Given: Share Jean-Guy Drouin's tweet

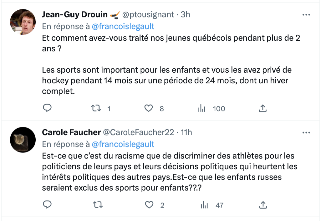Looking at the screenshot, I should (x=263, y=108).
